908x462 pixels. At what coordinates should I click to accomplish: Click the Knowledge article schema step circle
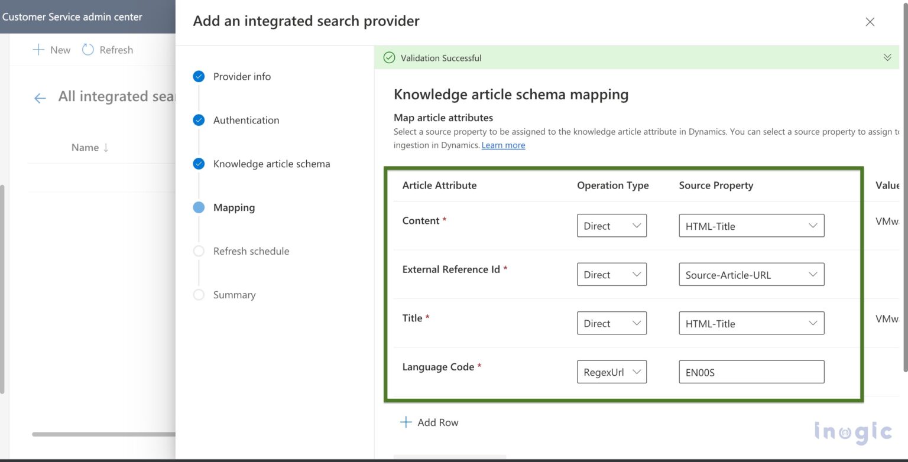click(199, 164)
